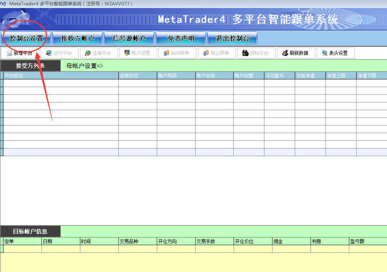The image size is (387, 272).
Task: Click the 运行平台 (run platform) toolbar icon
Action: point(49,53)
